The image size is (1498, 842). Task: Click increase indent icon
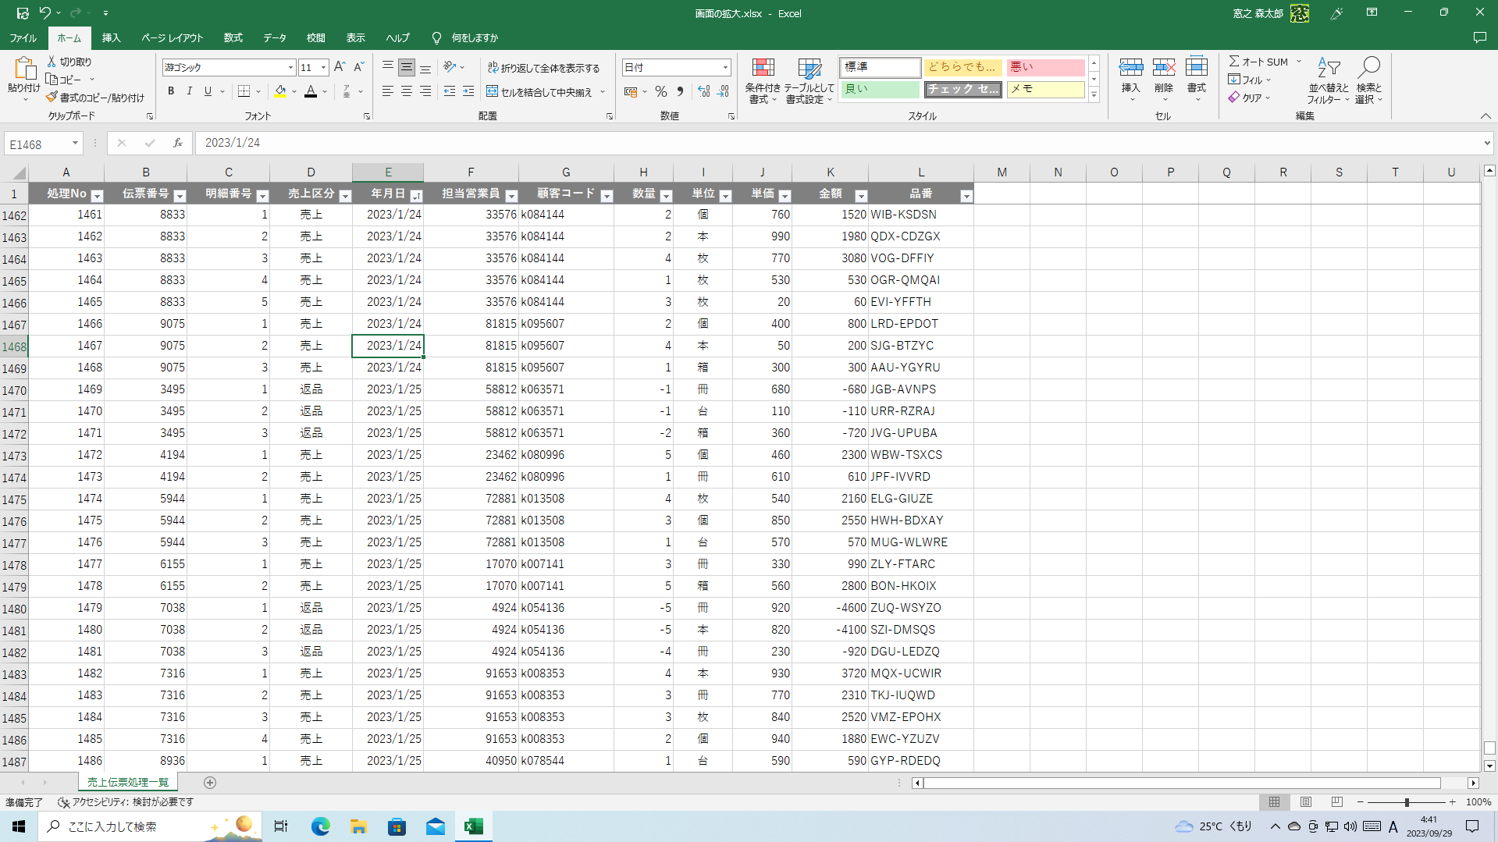pos(468,91)
